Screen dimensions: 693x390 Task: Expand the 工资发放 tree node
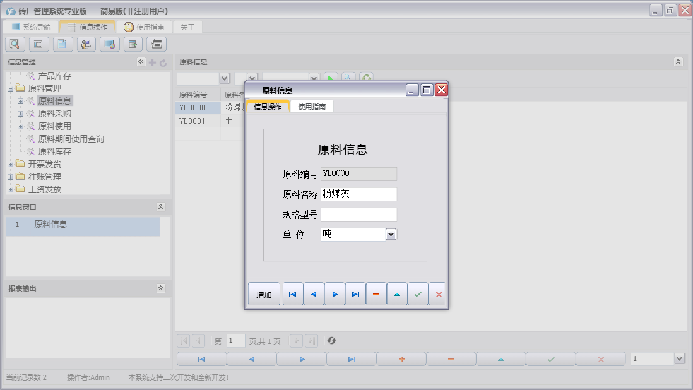tap(11, 189)
